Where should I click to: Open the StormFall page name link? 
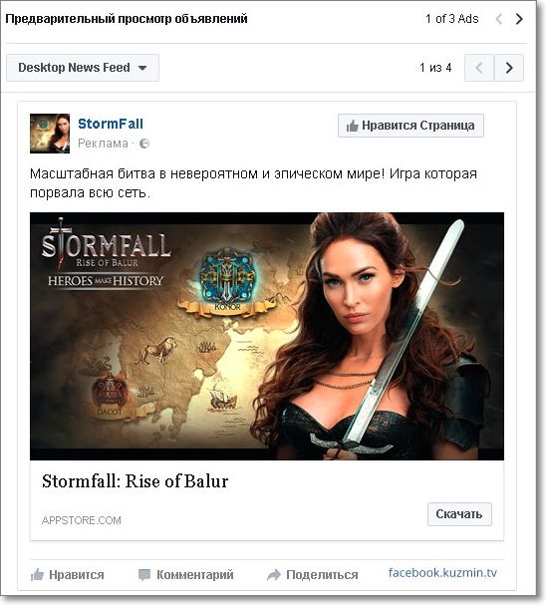coord(111,124)
